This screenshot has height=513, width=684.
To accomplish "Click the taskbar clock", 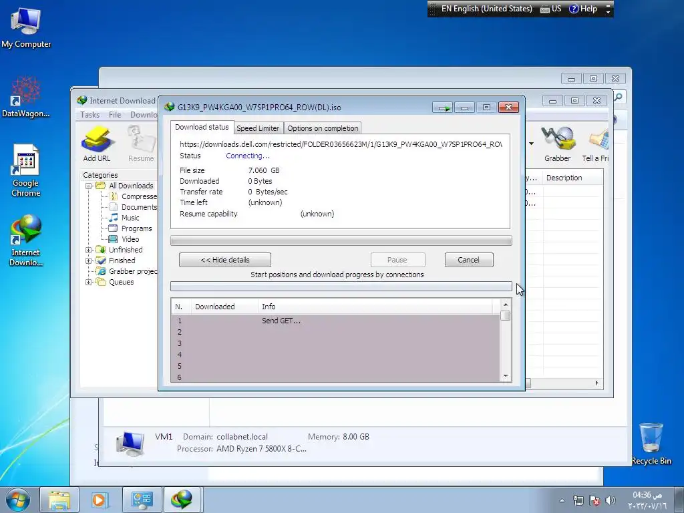I will 647,500.
